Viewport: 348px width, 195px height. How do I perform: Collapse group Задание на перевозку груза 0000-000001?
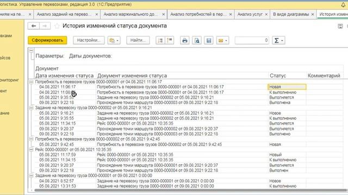tap(32, 175)
